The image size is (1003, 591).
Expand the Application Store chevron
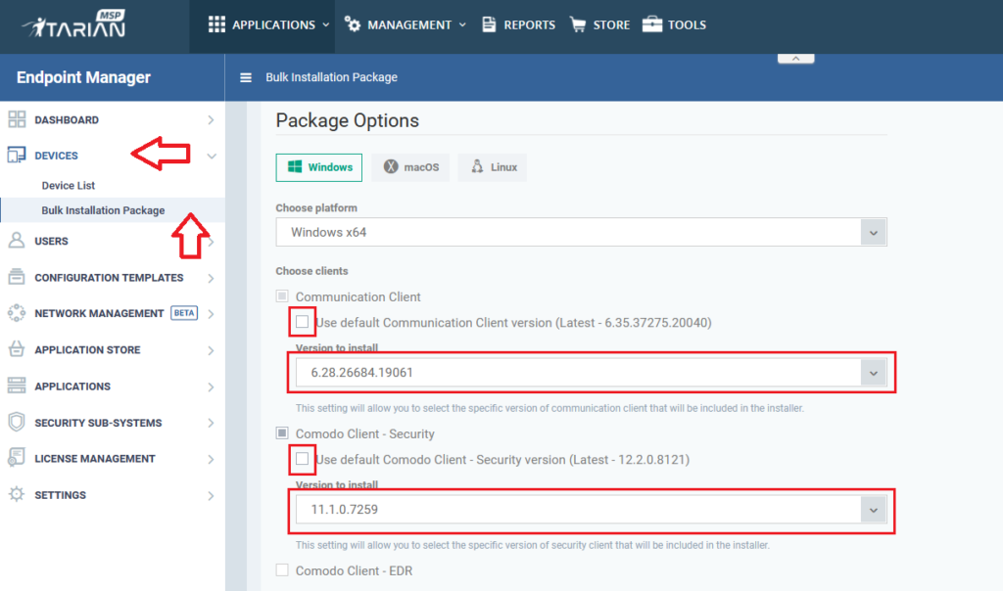(x=212, y=350)
